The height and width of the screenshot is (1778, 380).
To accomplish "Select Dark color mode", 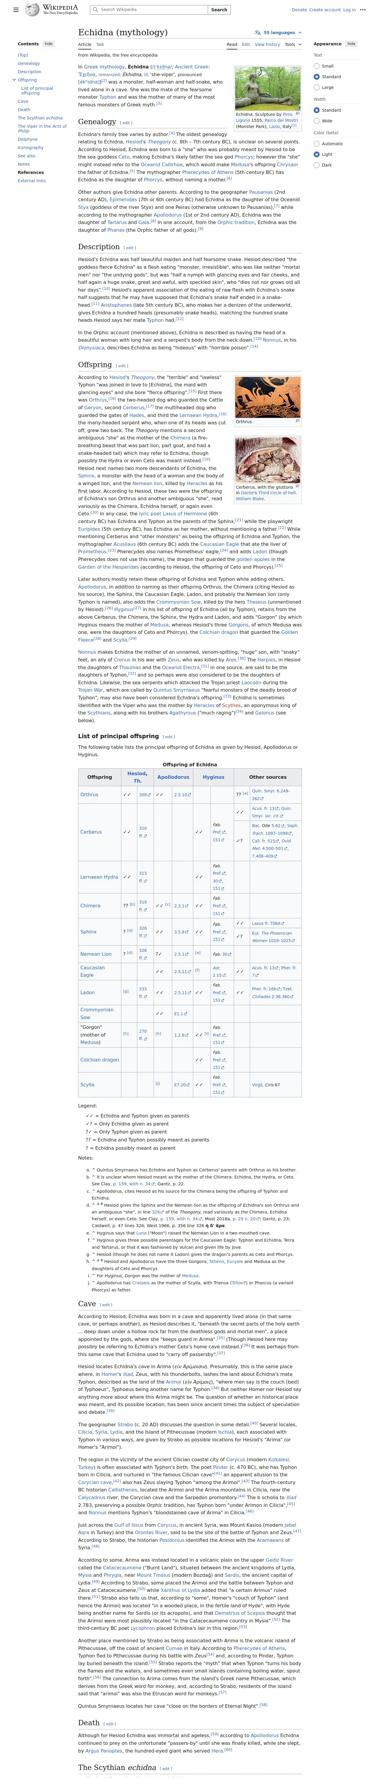I will coord(317,165).
